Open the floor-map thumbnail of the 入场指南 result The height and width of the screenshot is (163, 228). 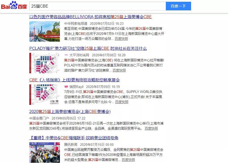[45, 95]
